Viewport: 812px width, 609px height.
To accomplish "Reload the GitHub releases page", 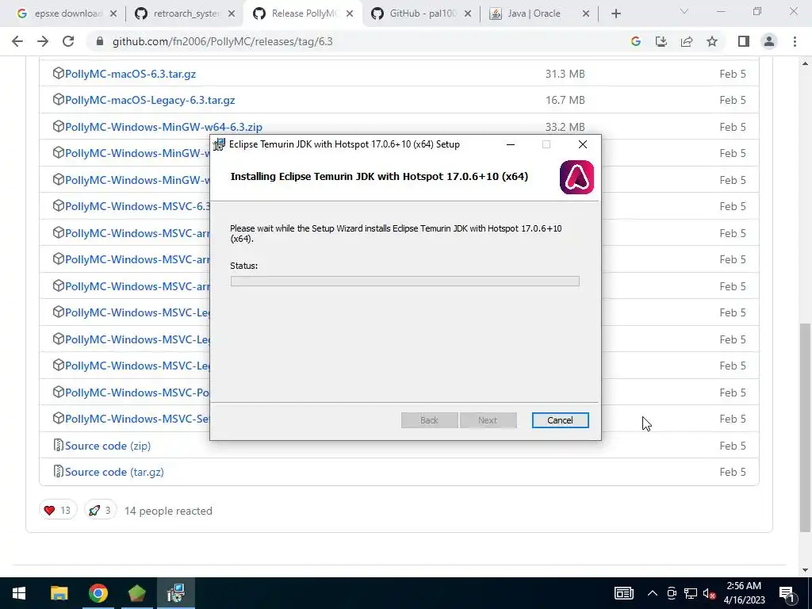I will [68, 41].
